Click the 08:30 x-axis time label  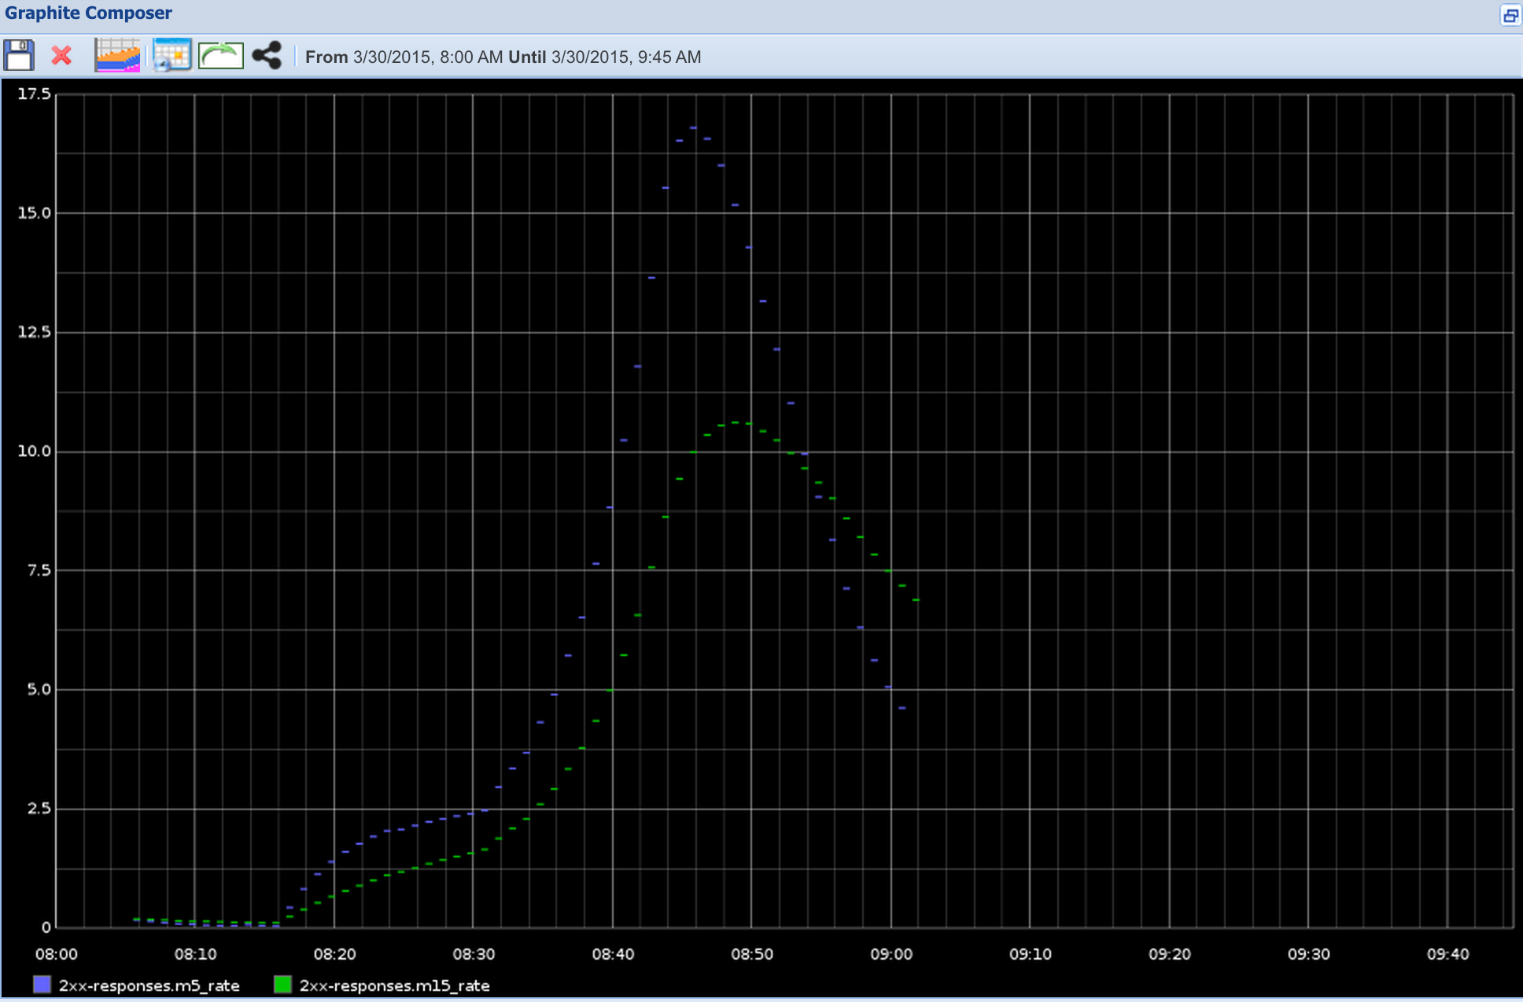474,954
